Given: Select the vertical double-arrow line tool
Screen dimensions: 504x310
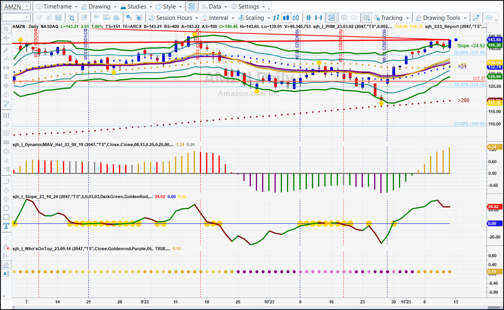Looking at the screenshot, I should coord(6,77).
